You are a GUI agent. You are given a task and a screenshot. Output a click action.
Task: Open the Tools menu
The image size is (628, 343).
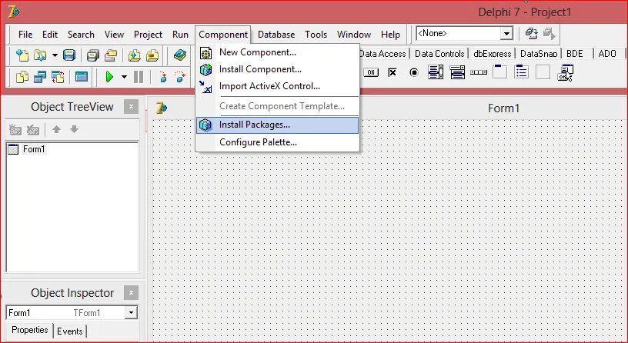click(316, 35)
